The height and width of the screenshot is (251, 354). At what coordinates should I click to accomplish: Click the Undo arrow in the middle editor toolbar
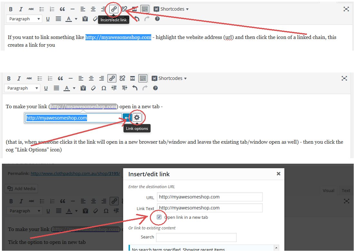pyautogui.click(x=135, y=88)
